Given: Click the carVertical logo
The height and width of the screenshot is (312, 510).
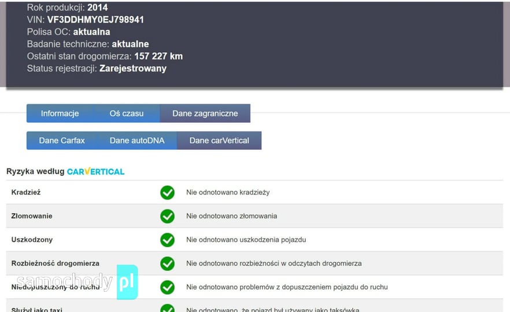Looking at the screenshot, I should click(x=95, y=171).
